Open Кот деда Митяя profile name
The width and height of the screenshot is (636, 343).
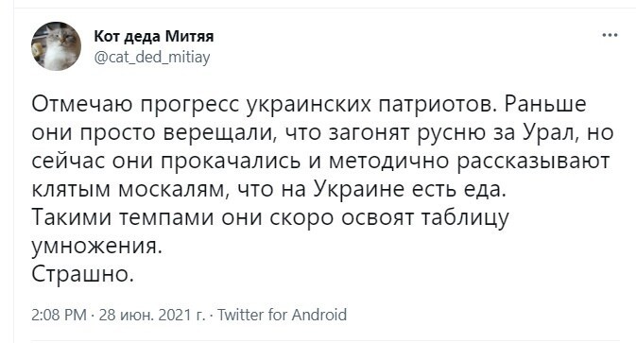(154, 36)
